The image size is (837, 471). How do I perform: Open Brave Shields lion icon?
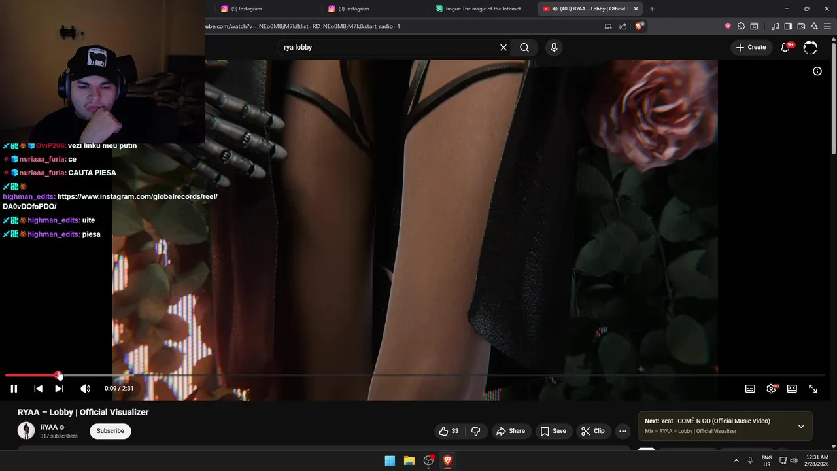coord(640,26)
